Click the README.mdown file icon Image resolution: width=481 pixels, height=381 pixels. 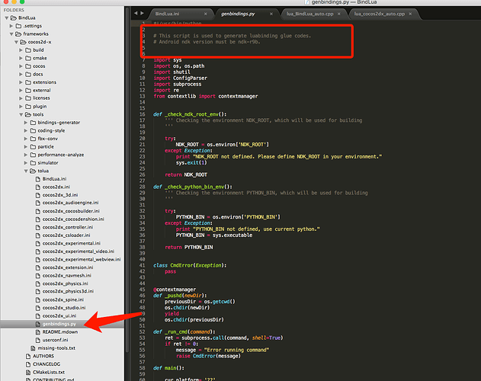pyautogui.click(x=38, y=332)
